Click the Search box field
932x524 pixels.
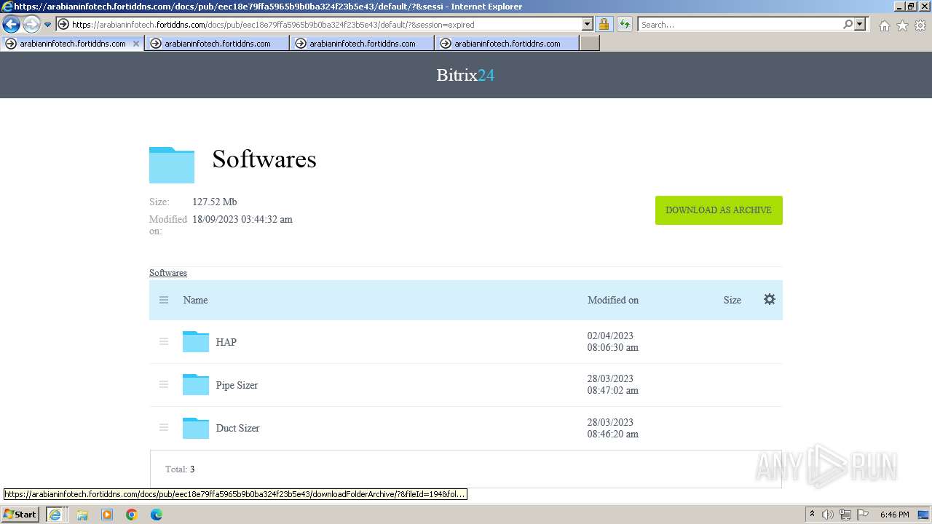[x=739, y=24]
